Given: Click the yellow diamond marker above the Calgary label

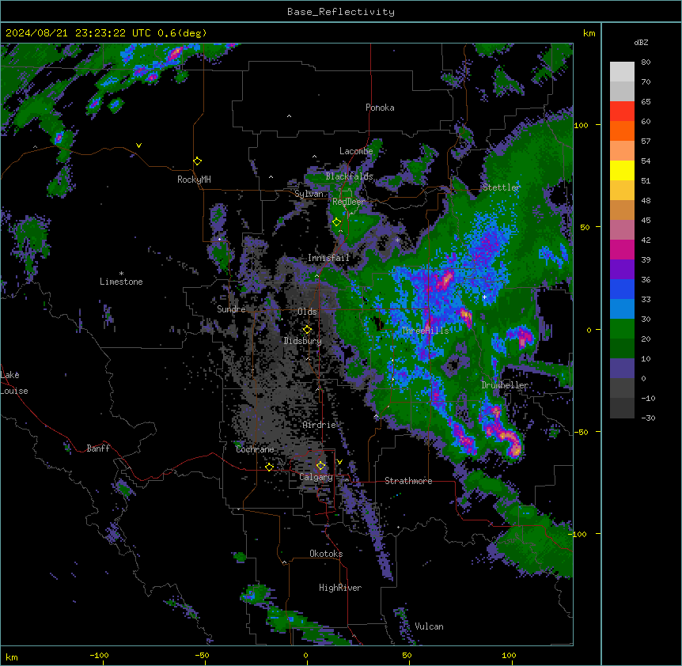Looking at the screenshot, I should pos(320,466).
